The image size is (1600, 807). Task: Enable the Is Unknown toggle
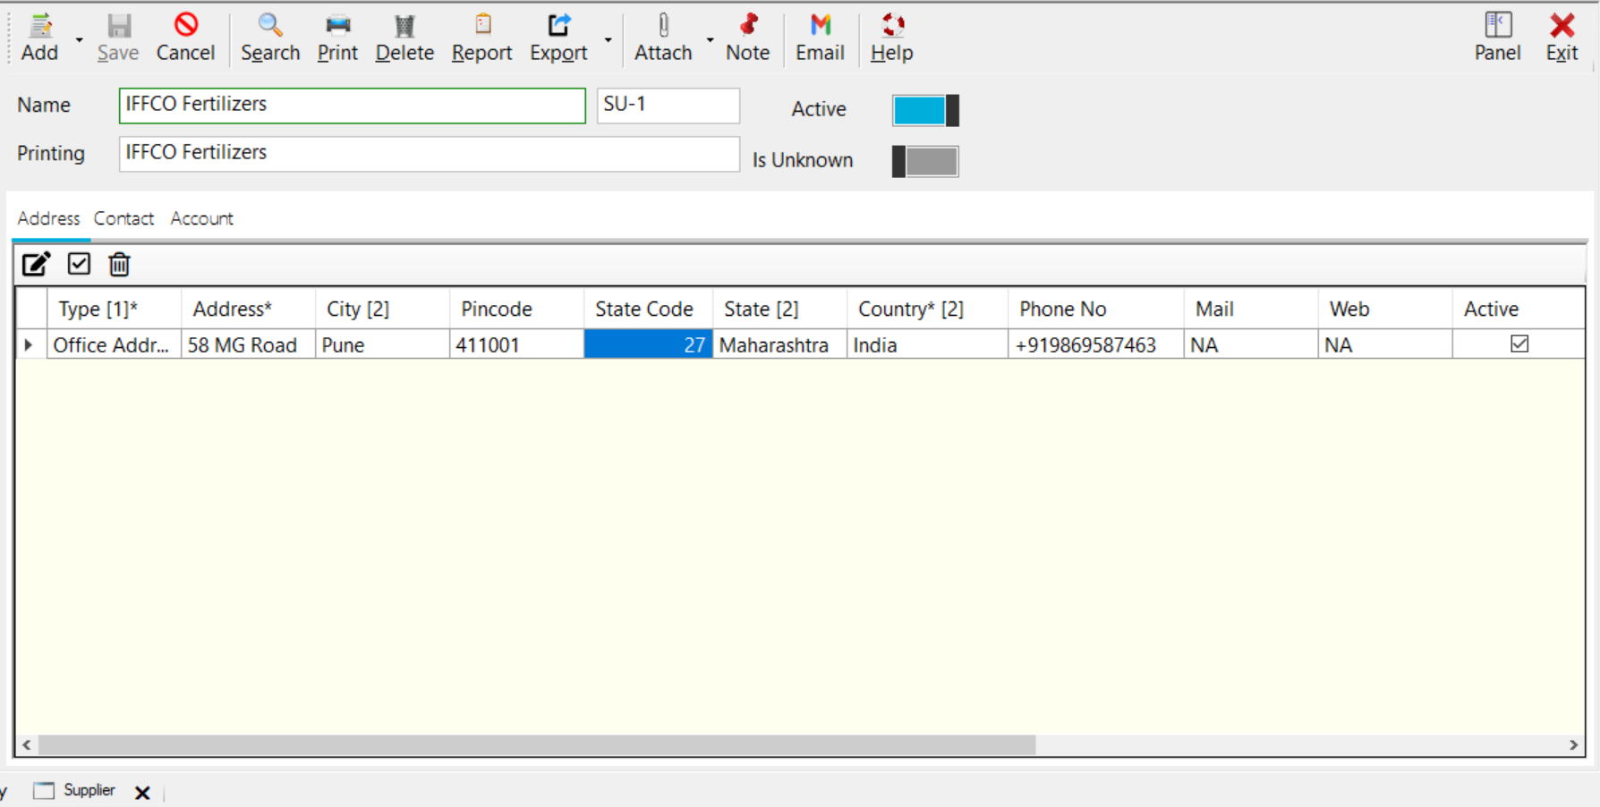tap(924, 161)
